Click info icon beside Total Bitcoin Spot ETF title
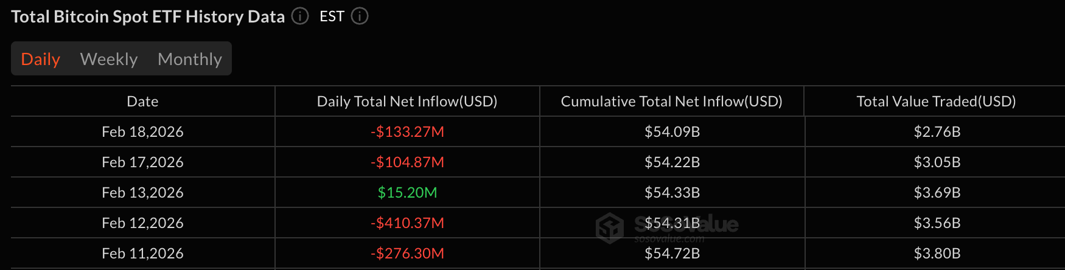This screenshot has height=270, width=1065. [x=300, y=16]
